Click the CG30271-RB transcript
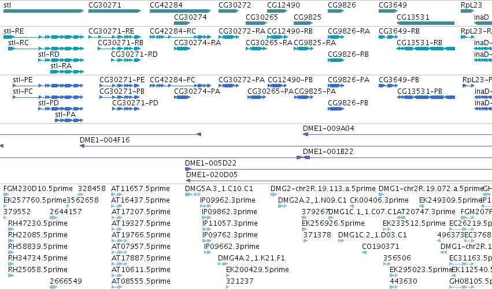 [120, 49]
